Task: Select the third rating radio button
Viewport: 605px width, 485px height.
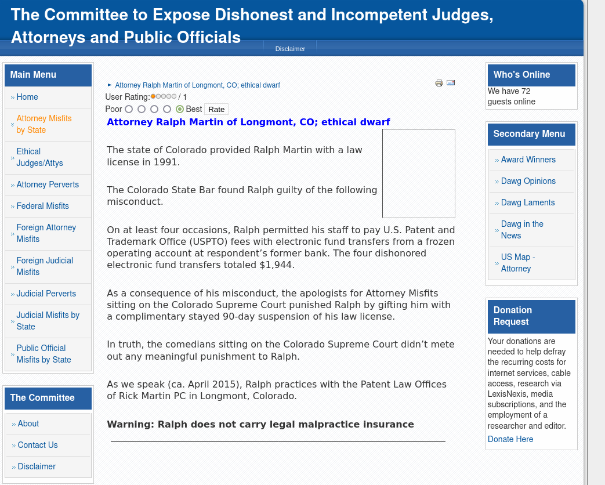Action: (154, 109)
